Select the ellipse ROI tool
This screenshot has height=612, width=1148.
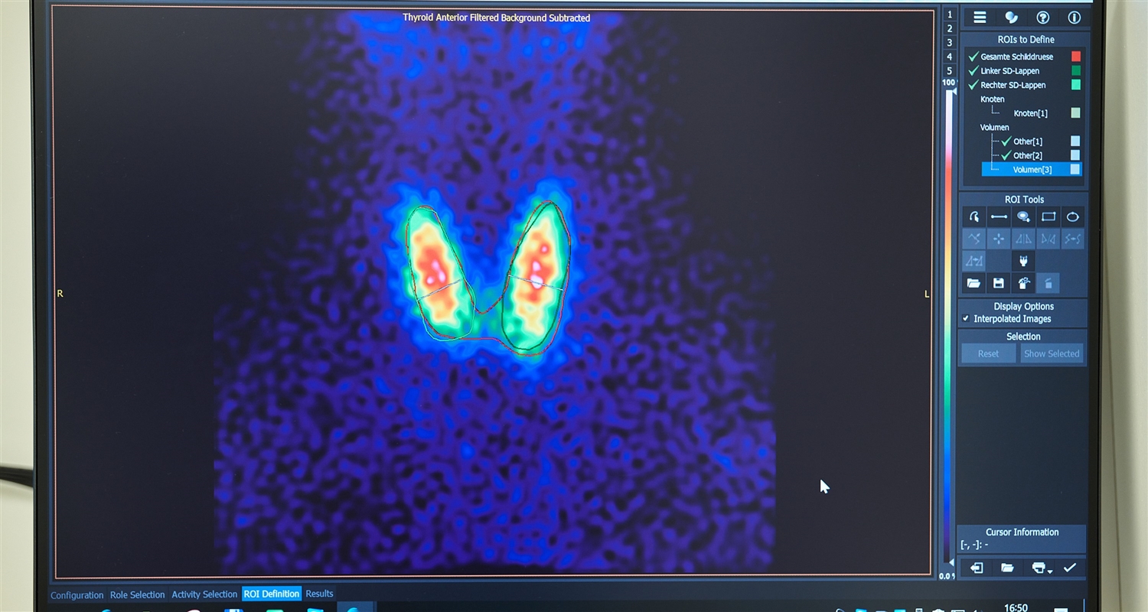coord(1073,216)
